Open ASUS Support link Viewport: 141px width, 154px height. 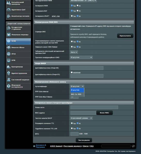click(56, 146)
